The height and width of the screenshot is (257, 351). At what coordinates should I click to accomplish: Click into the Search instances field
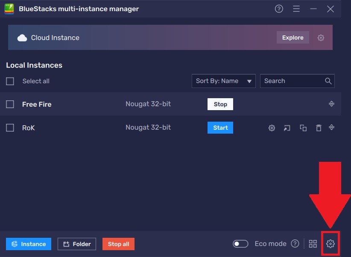297,81
